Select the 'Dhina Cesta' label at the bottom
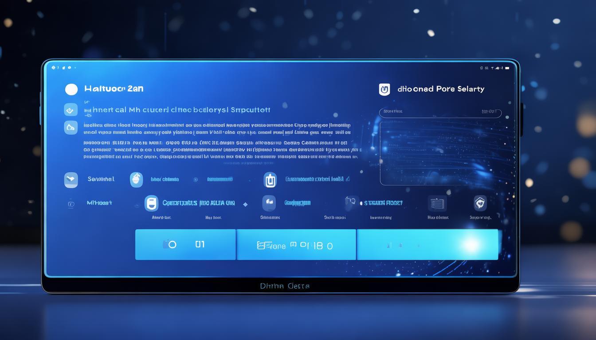Viewport: 596px width, 340px height. [285, 286]
